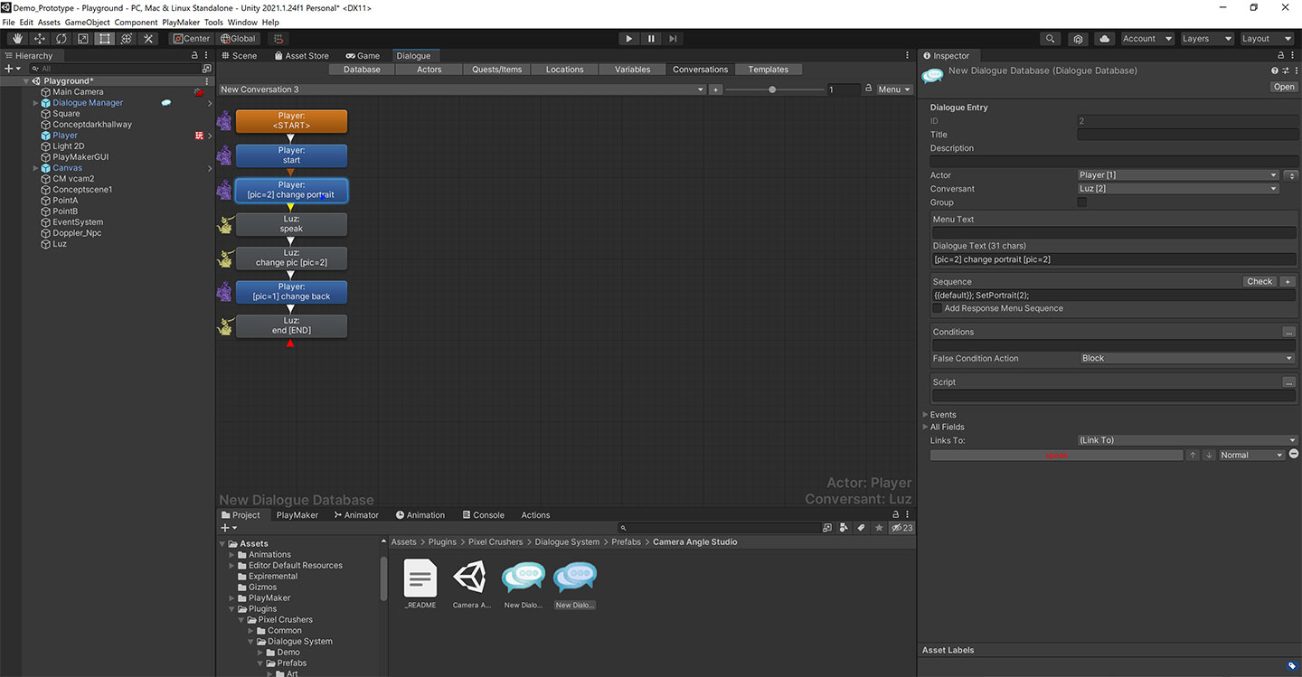1302x677 pixels.
Task: Remove the link with minus icon
Action: point(1294,455)
